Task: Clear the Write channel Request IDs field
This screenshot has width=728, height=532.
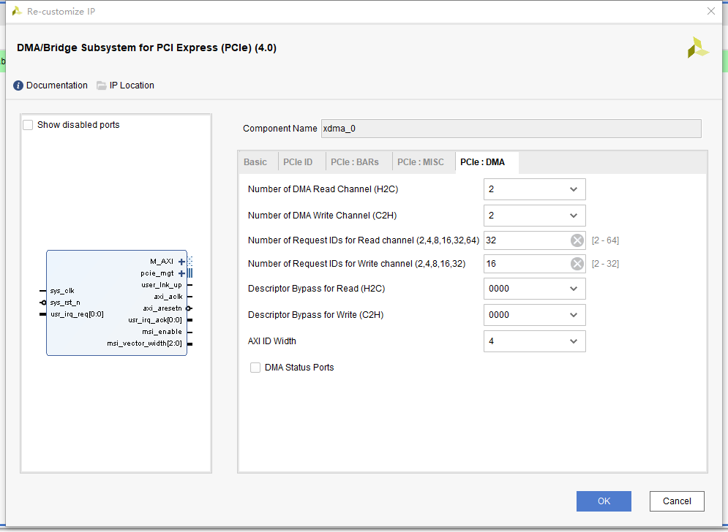Action: pos(577,264)
